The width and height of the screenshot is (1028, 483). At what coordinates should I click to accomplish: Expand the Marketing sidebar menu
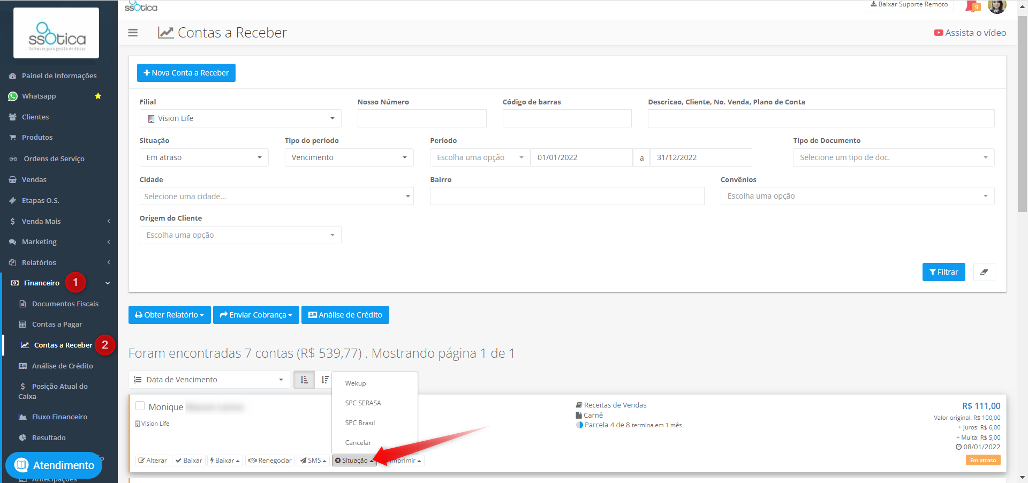coord(59,242)
